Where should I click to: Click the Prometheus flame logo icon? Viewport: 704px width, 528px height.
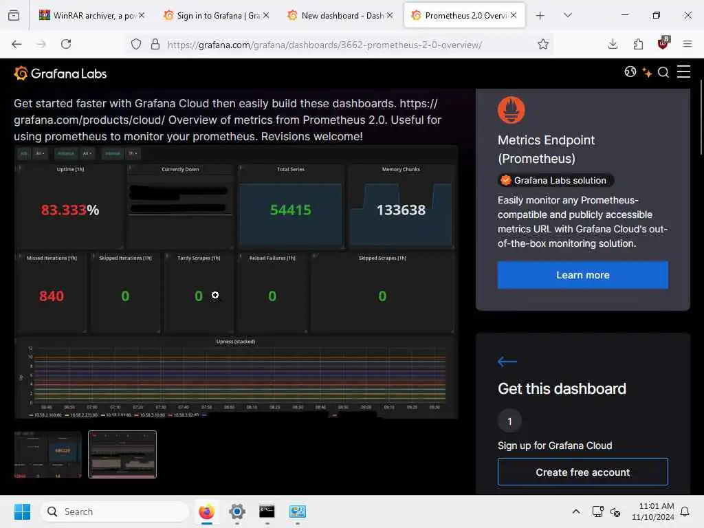click(511, 110)
